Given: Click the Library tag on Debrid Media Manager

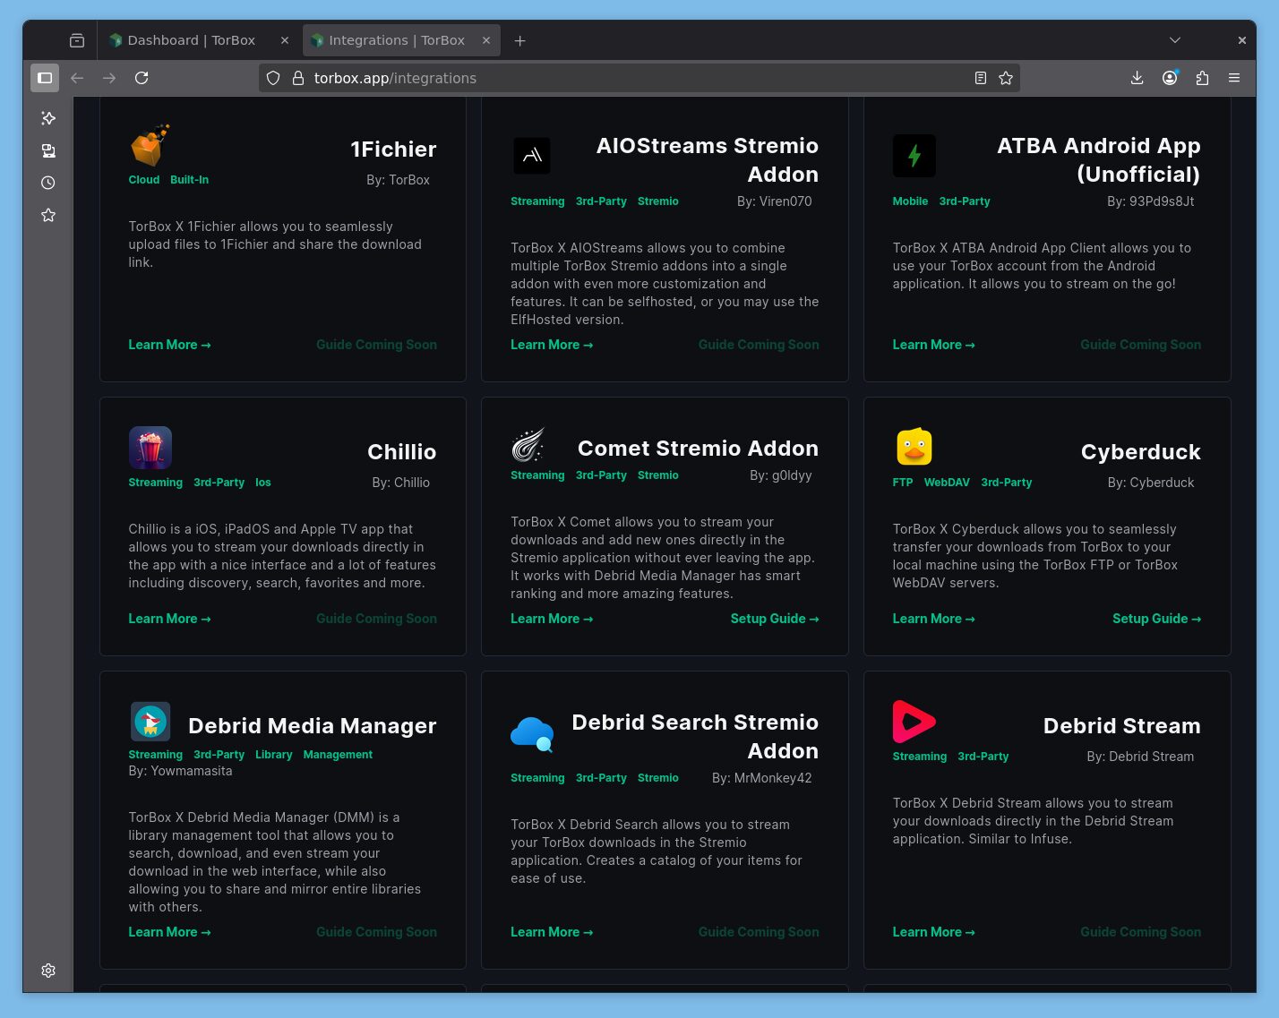Looking at the screenshot, I should point(273,755).
